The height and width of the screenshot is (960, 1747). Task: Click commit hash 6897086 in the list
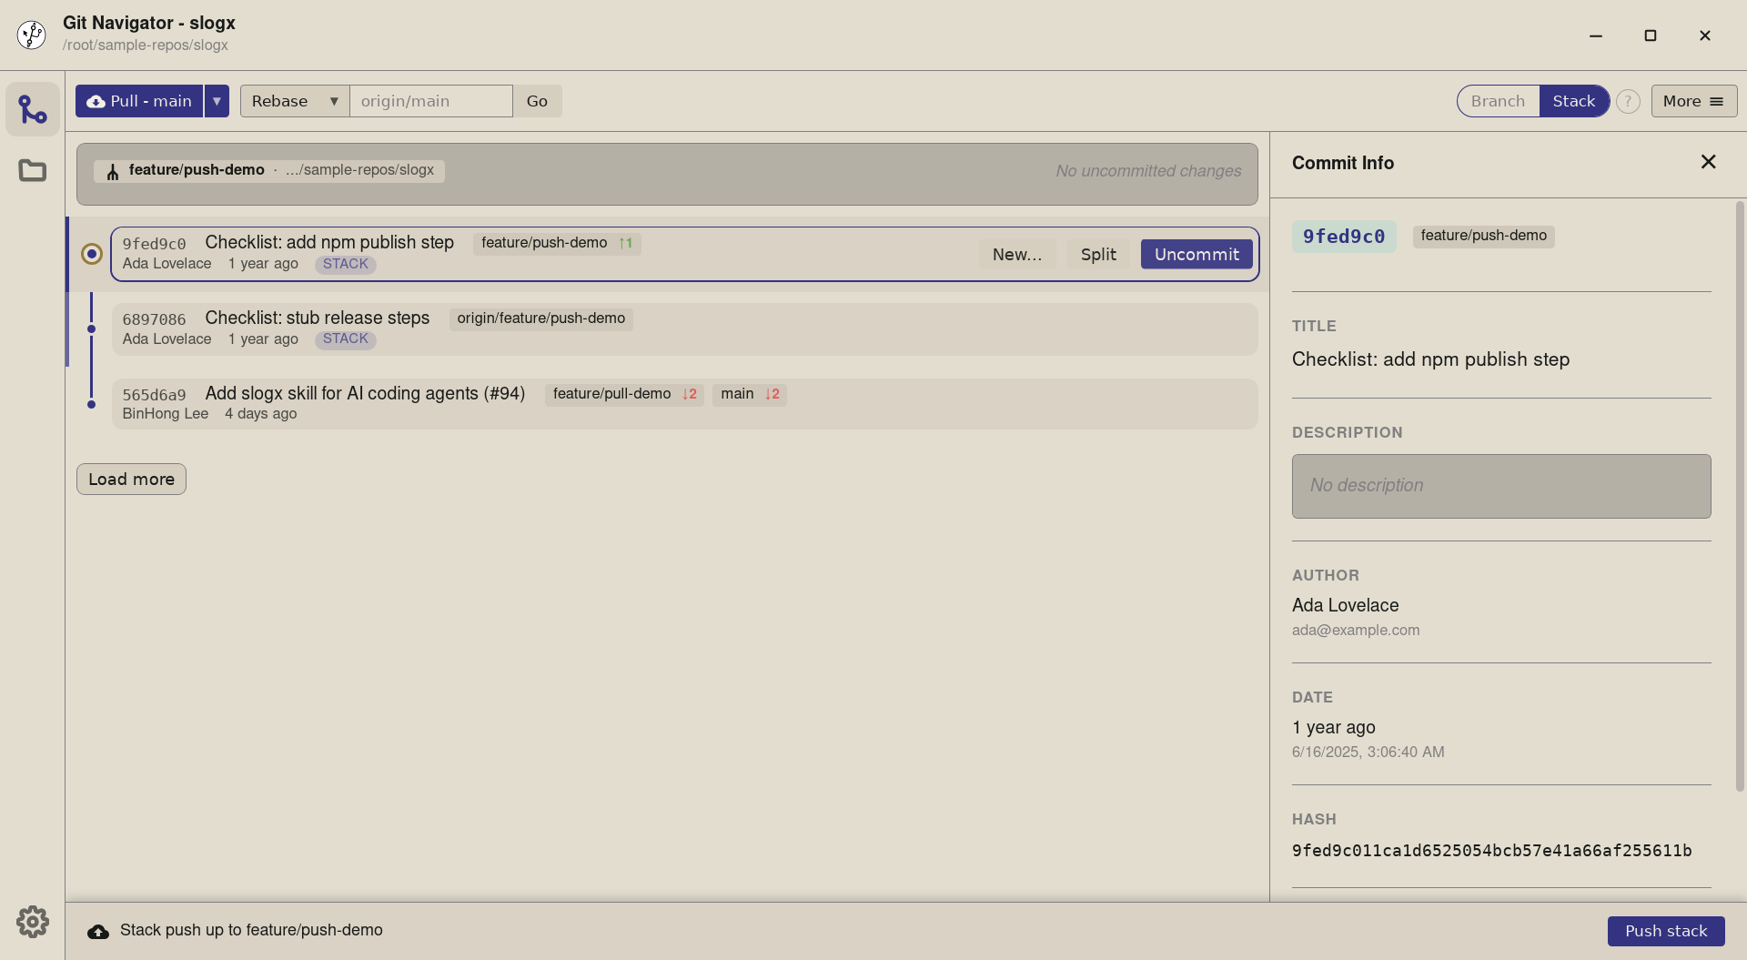[x=154, y=319]
